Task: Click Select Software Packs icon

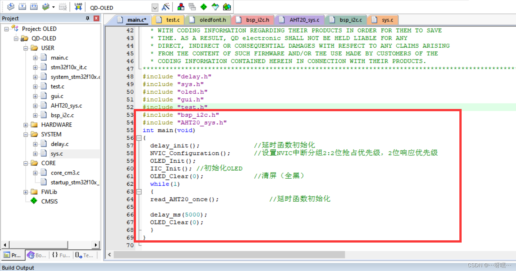Action: pos(215,6)
